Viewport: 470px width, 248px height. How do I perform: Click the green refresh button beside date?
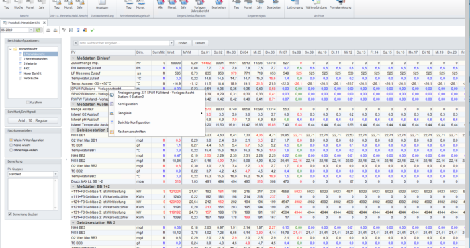38,30
